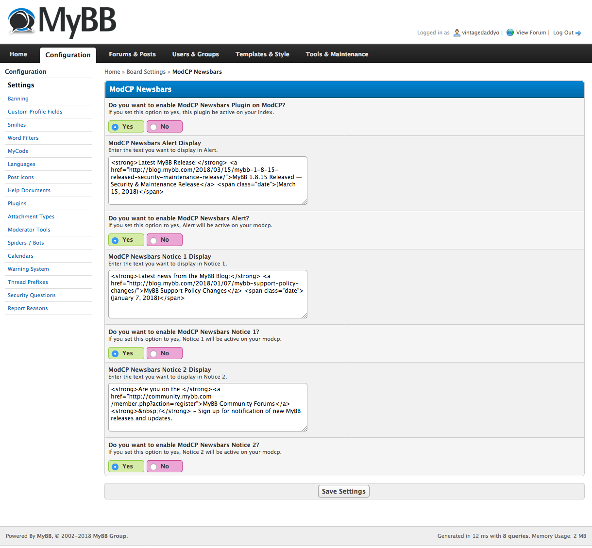Open Post Icons in the sidebar
The height and width of the screenshot is (548, 592).
pyautogui.click(x=21, y=177)
